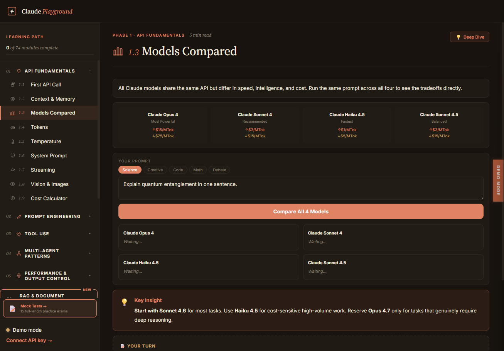The width and height of the screenshot is (504, 351).
Task: Expand the Tool Use section arrow
Action: tap(90, 234)
